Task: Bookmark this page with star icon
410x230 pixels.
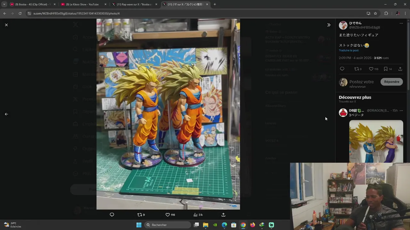Action: pyautogui.click(x=375, y=13)
